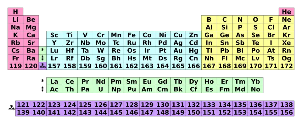The image size is (302, 124).
Task: Click the Mc element cell
Action: click(x=240, y=58)
